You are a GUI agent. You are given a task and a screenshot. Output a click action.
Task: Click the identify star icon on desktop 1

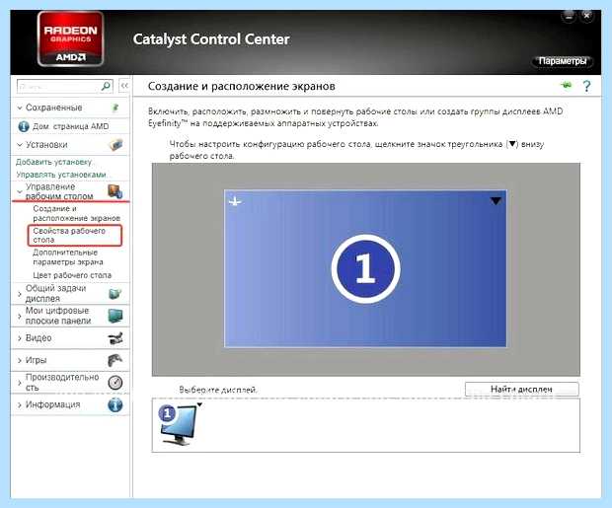pyautogui.click(x=235, y=201)
